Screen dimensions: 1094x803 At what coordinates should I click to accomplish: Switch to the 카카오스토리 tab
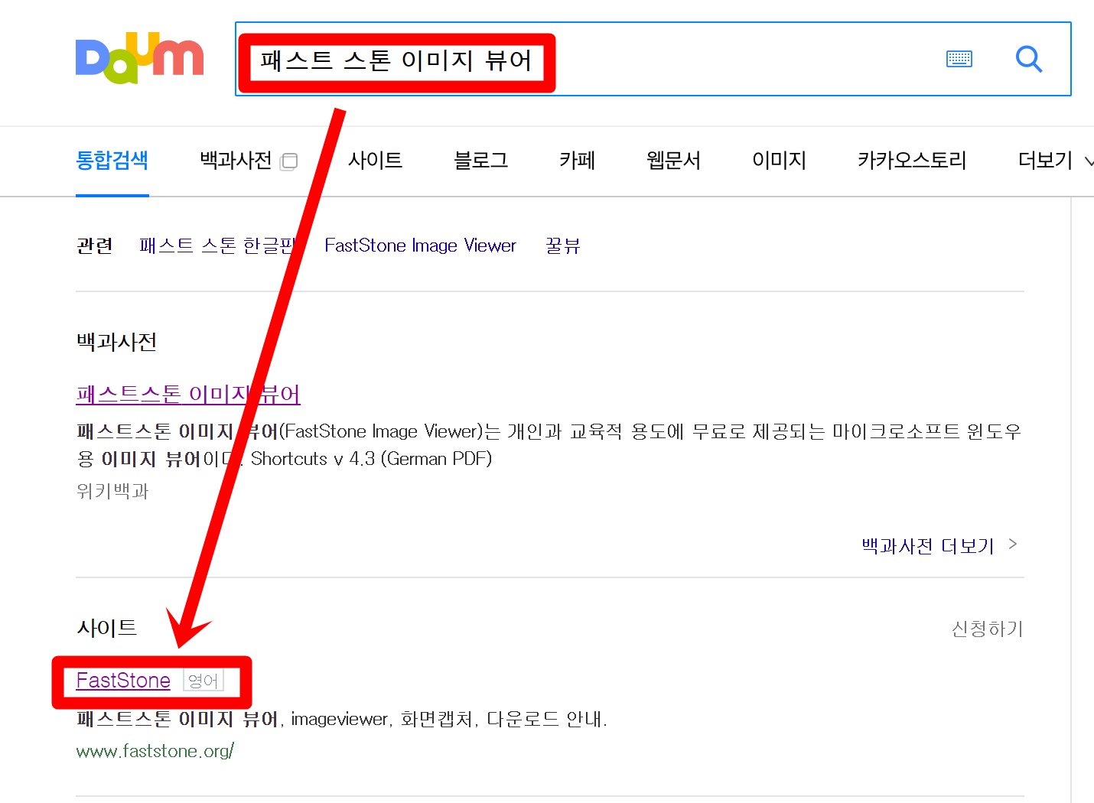(912, 161)
